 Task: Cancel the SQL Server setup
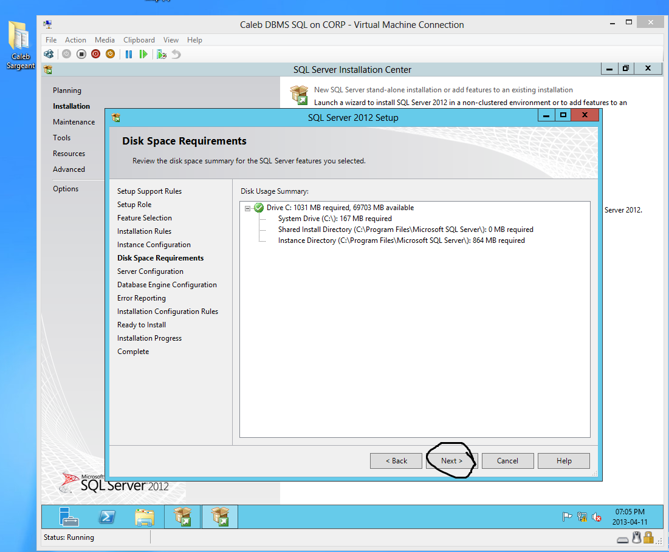point(507,461)
